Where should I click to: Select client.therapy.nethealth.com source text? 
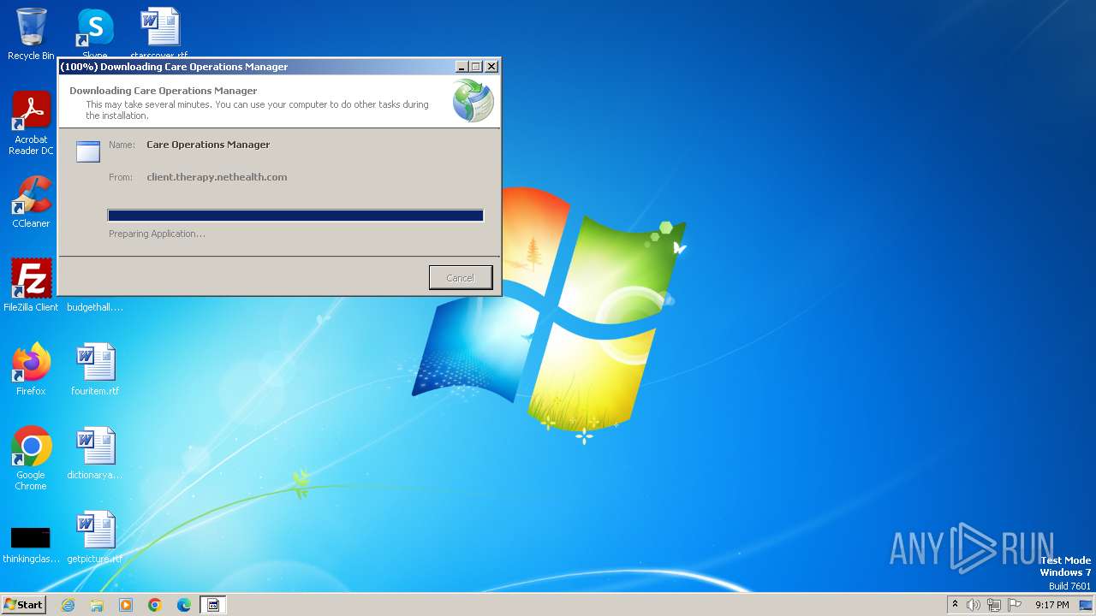217,177
